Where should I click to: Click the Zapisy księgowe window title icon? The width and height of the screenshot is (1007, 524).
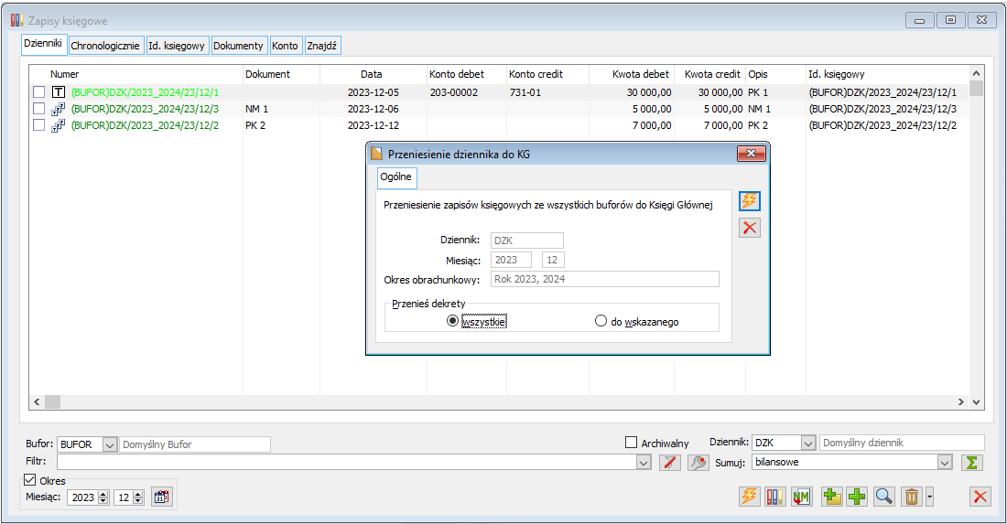click(x=17, y=20)
